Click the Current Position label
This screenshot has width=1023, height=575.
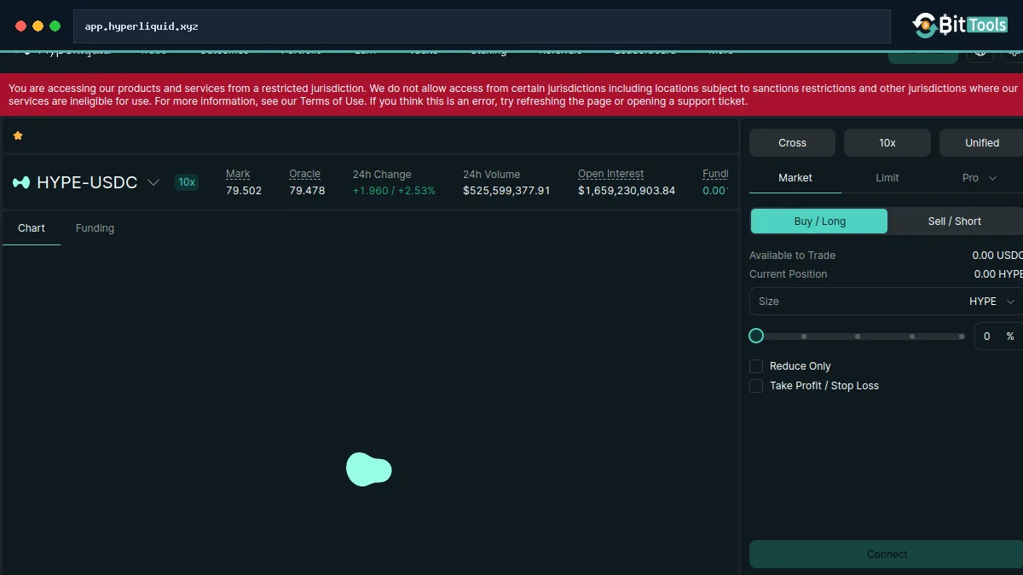click(788, 274)
